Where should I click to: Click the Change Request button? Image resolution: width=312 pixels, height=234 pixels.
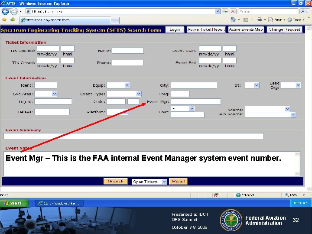(284, 29)
